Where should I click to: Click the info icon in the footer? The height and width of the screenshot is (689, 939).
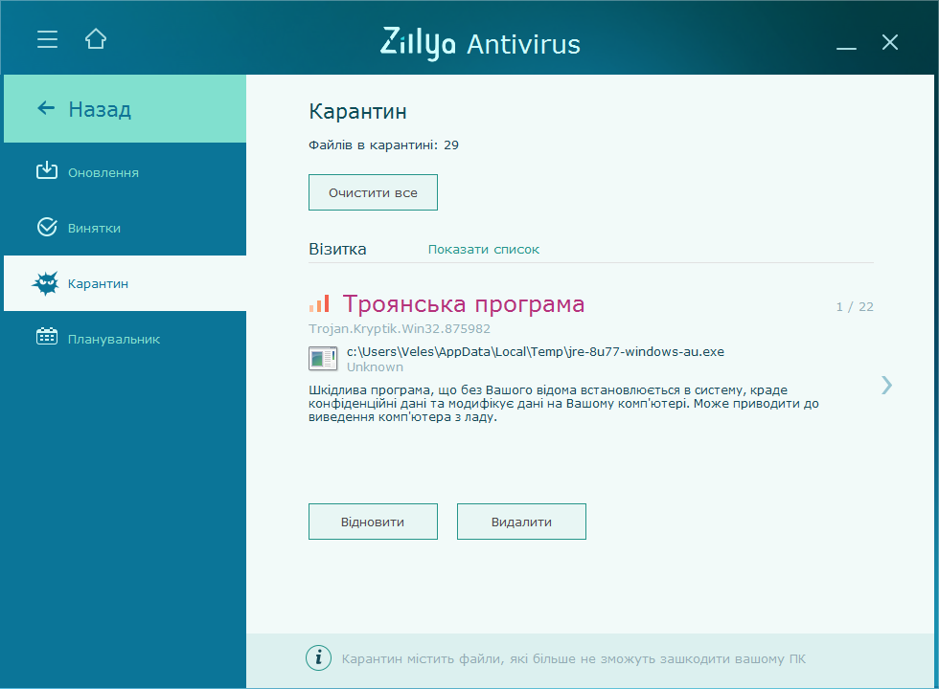click(318, 657)
